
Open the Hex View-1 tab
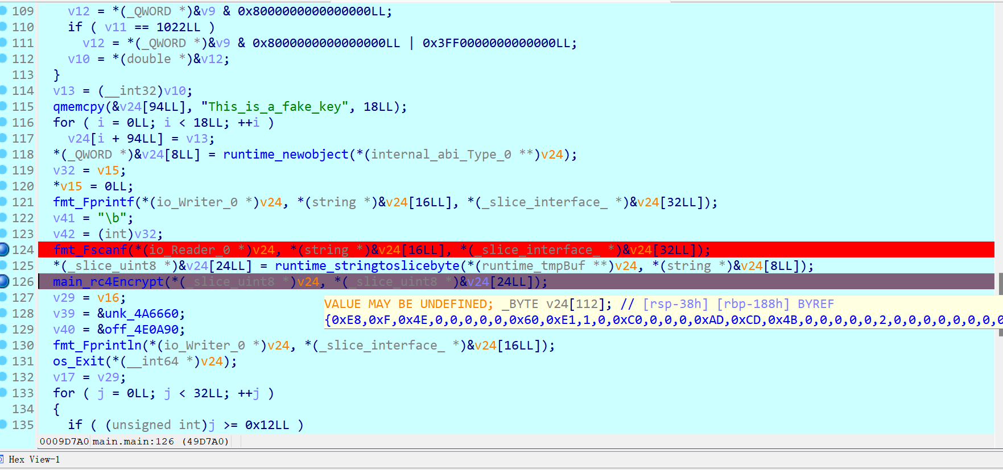tap(34, 459)
